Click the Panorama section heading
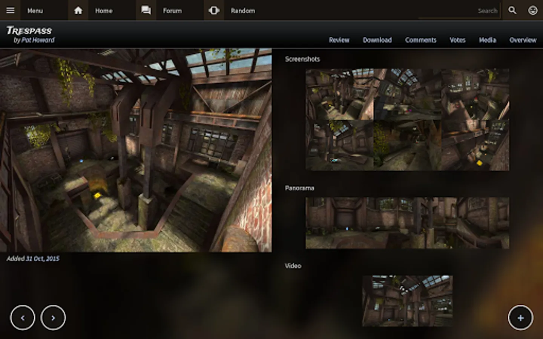The image size is (543, 339). click(x=299, y=188)
